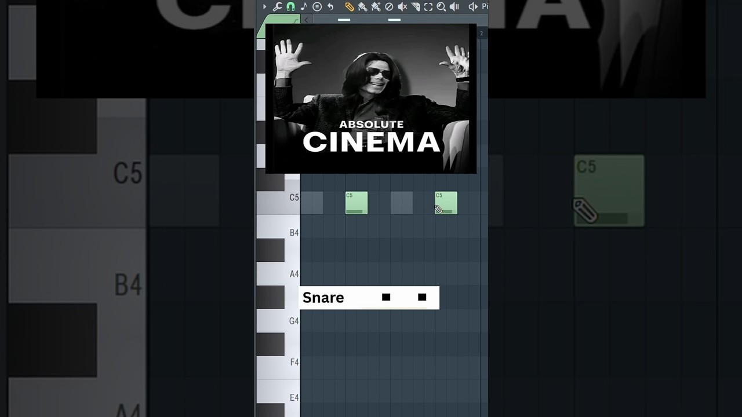Screen dimensions: 742x417
Task: Click the Absolute Cinema meme image
Action: 371,98
